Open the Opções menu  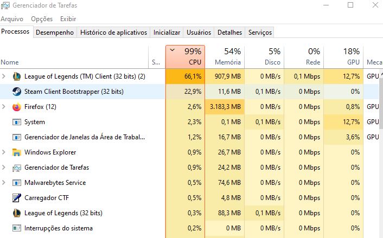point(42,19)
